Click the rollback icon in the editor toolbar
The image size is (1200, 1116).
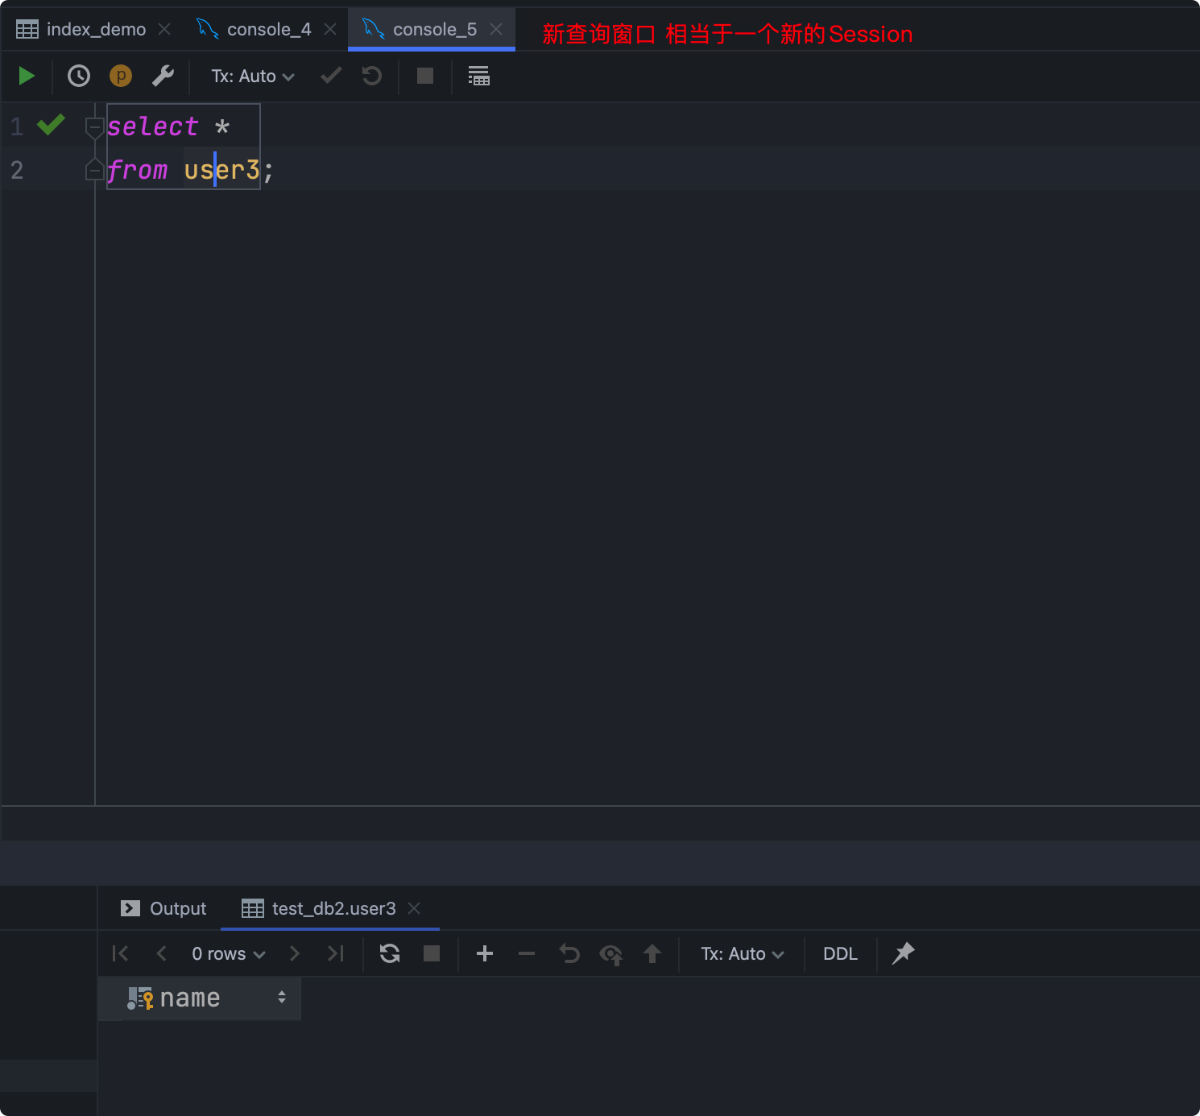[x=372, y=76]
